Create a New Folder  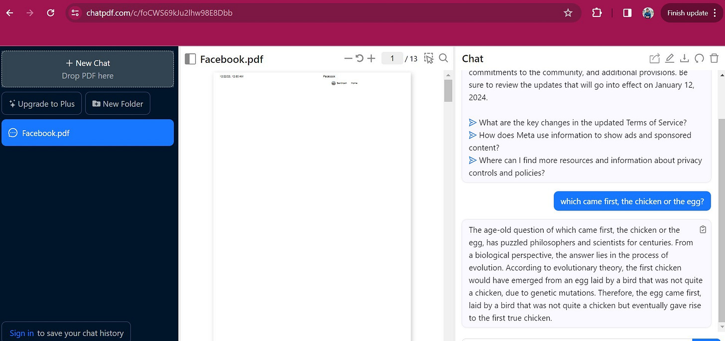[x=118, y=104]
